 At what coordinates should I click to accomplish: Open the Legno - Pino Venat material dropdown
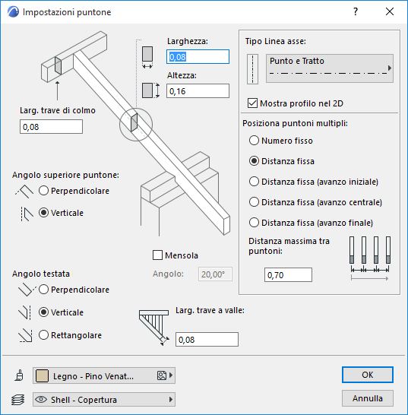pyautogui.click(x=104, y=375)
